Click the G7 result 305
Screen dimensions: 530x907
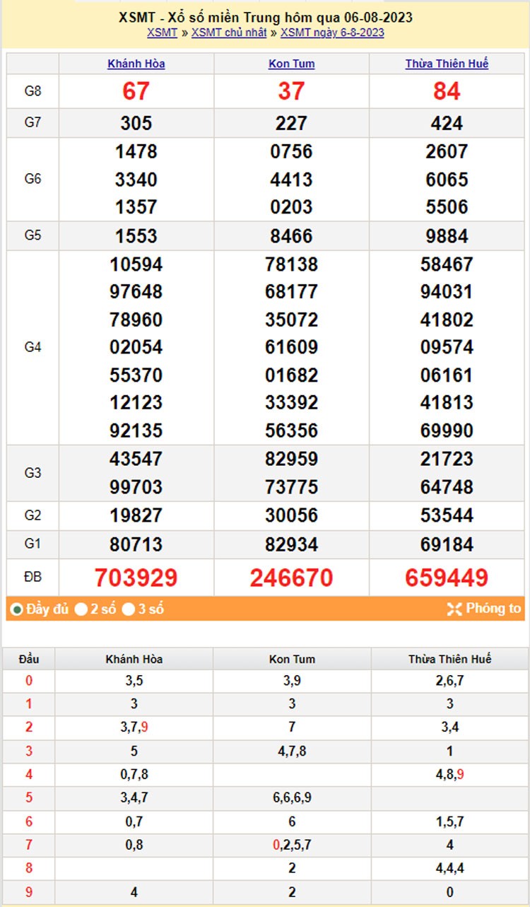pos(136,123)
